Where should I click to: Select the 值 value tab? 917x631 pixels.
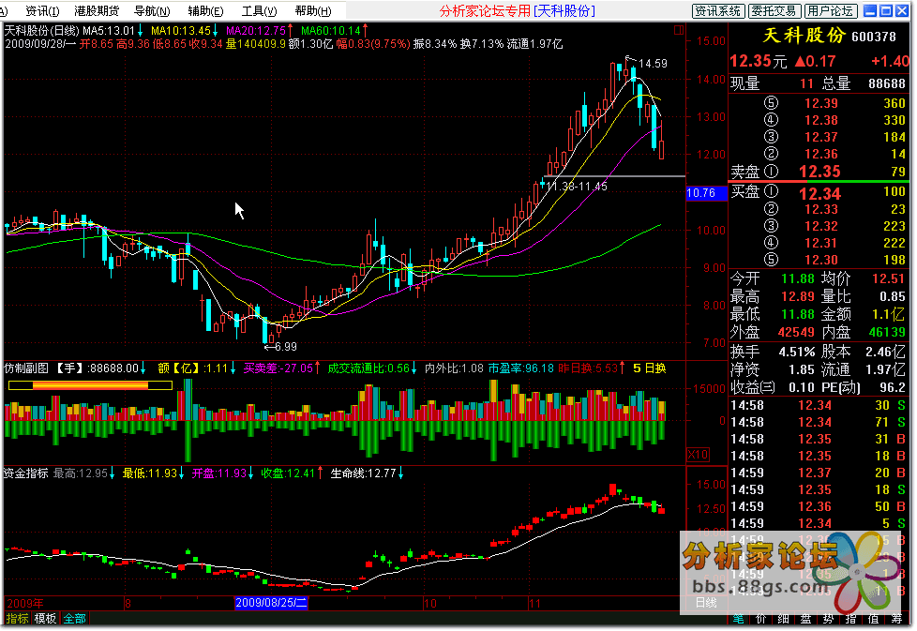pyautogui.click(x=873, y=619)
